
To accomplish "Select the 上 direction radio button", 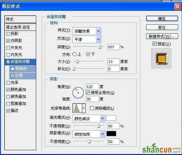I will point(75,54).
